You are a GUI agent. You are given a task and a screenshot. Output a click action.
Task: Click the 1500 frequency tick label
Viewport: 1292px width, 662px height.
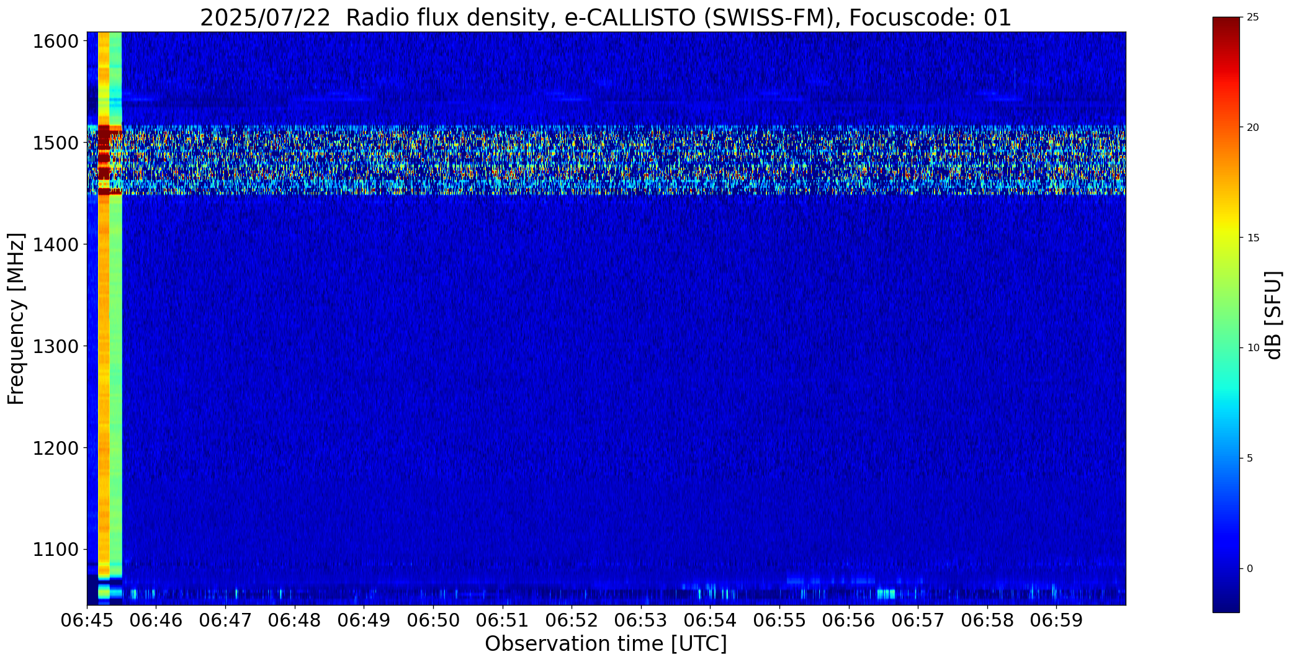(x=56, y=143)
